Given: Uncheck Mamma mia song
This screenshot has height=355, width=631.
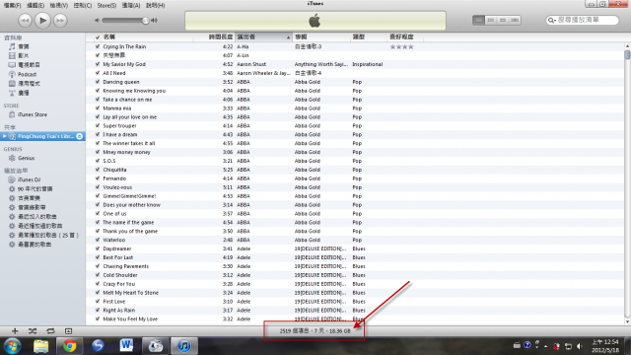Looking at the screenshot, I should tap(98, 108).
